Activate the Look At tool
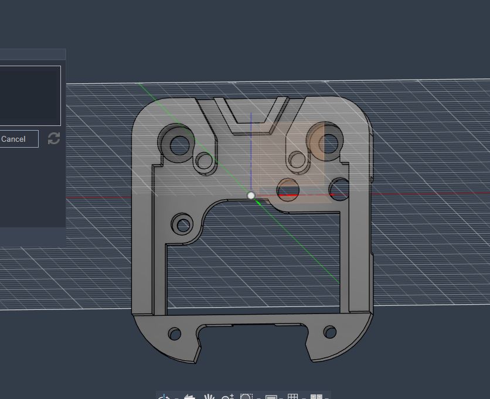 click(x=189, y=397)
